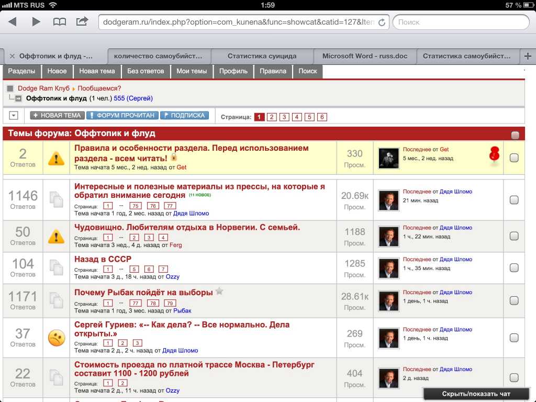
Task: Click the topic icon for "Почему Рыбак пойдёт на выборы"
Action: 57,300
